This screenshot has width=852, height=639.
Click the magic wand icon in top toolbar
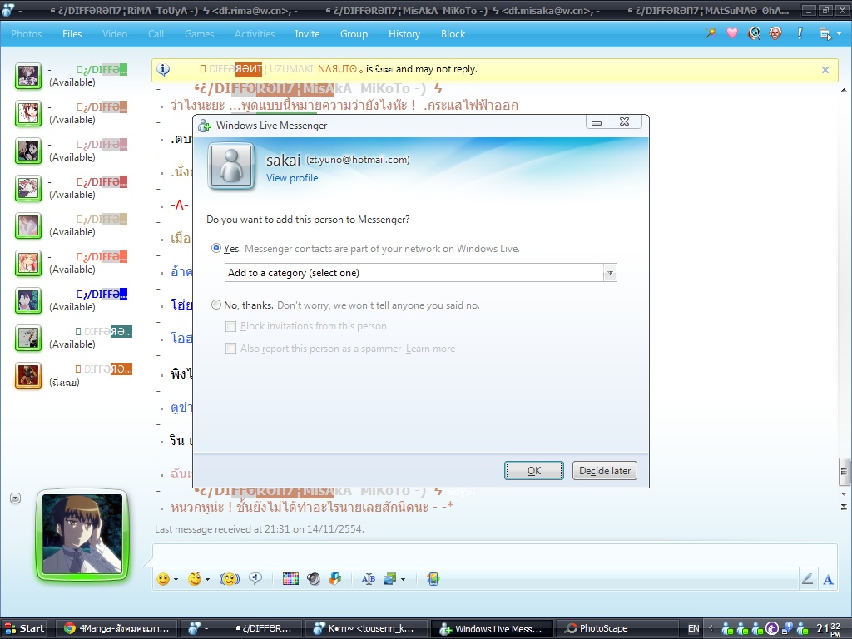[x=711, y=33]
